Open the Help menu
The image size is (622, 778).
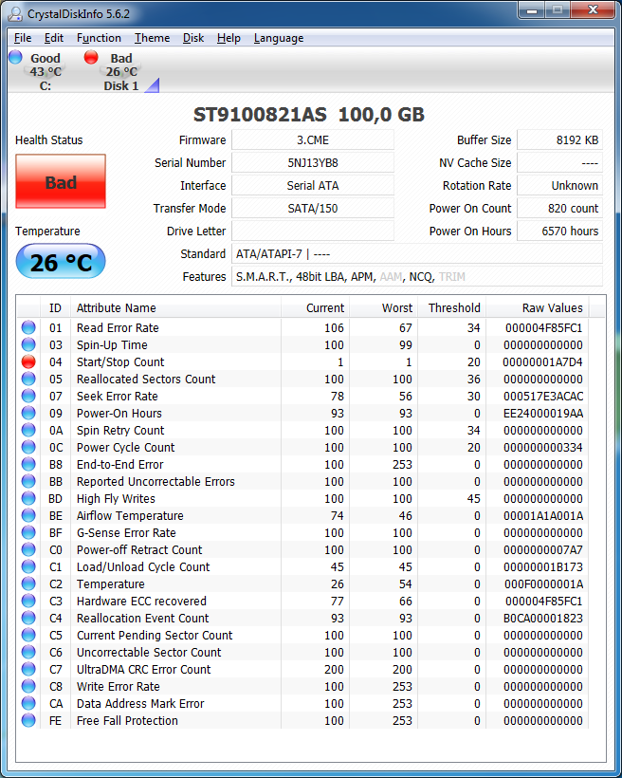[229, 38]
